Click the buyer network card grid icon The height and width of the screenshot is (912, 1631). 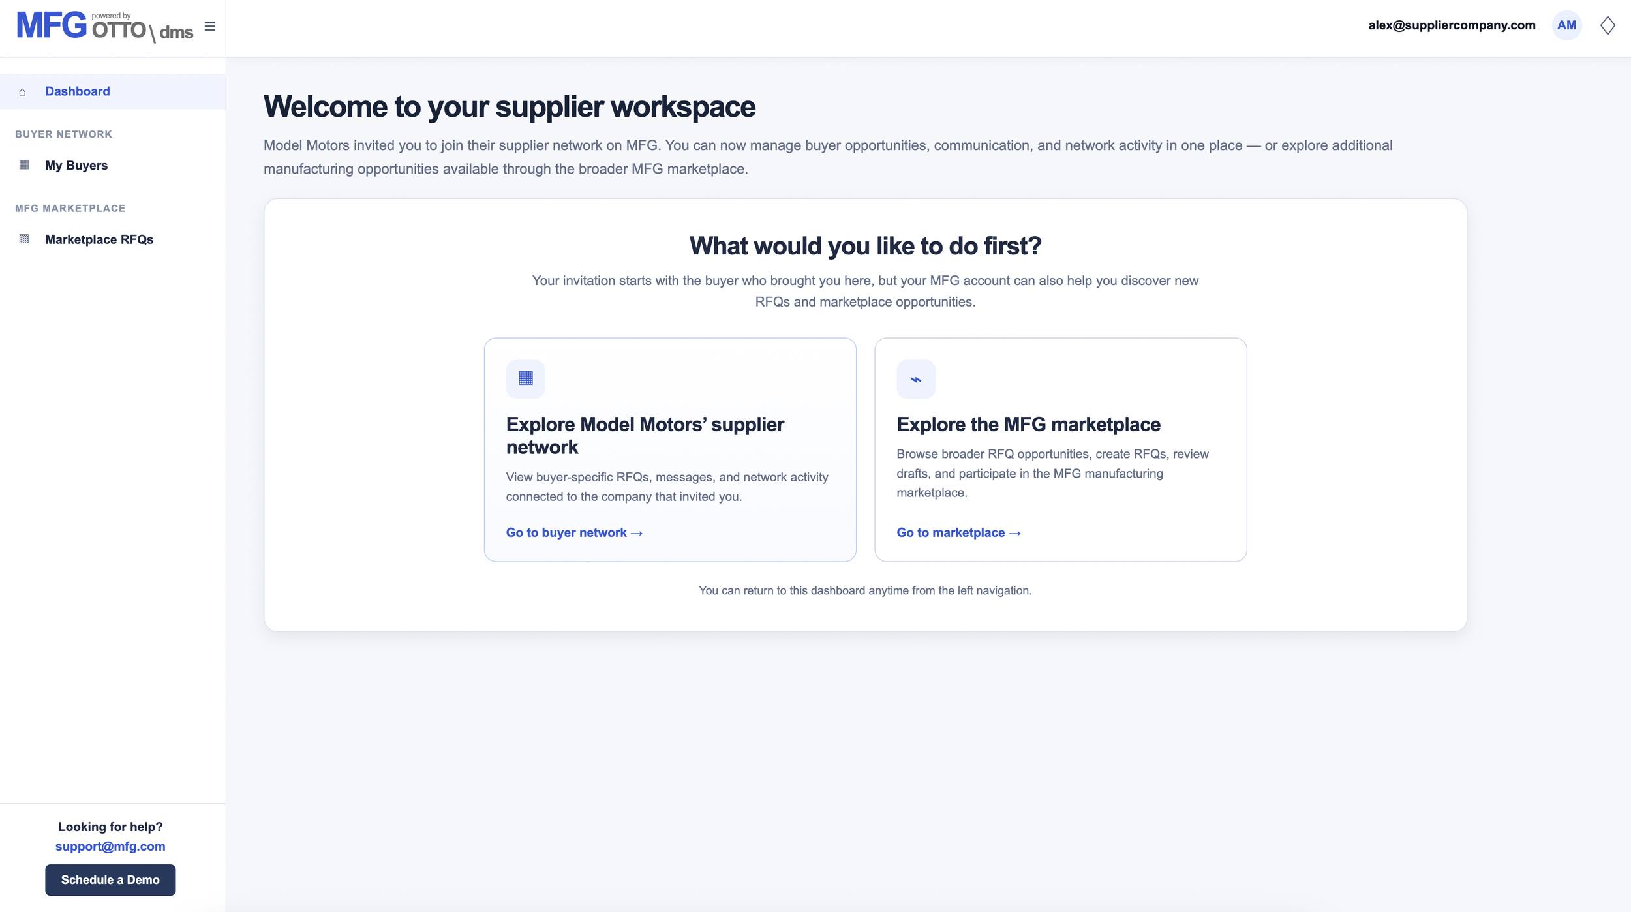tap(525, 378)
